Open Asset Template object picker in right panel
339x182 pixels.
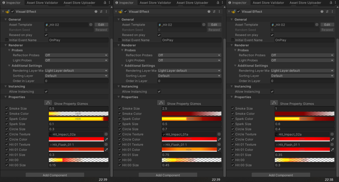click(317, 25)
